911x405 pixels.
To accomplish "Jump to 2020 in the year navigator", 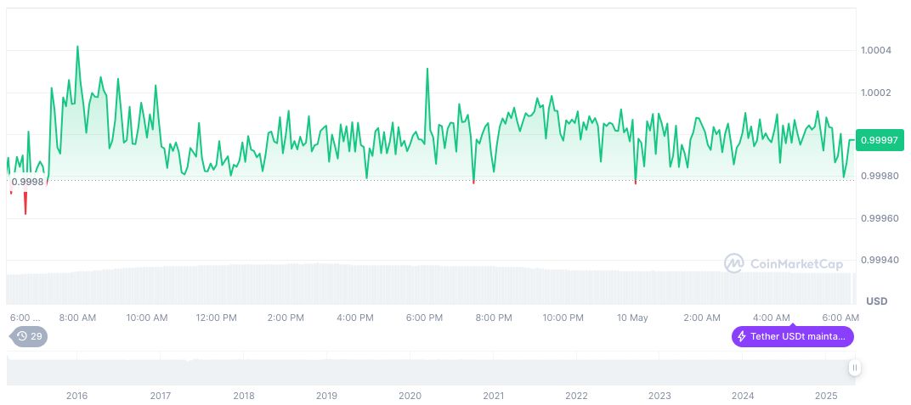I will point(410,396).
